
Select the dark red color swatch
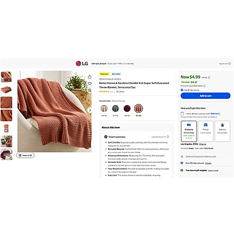pyautogui.click(x=127, y=109)
